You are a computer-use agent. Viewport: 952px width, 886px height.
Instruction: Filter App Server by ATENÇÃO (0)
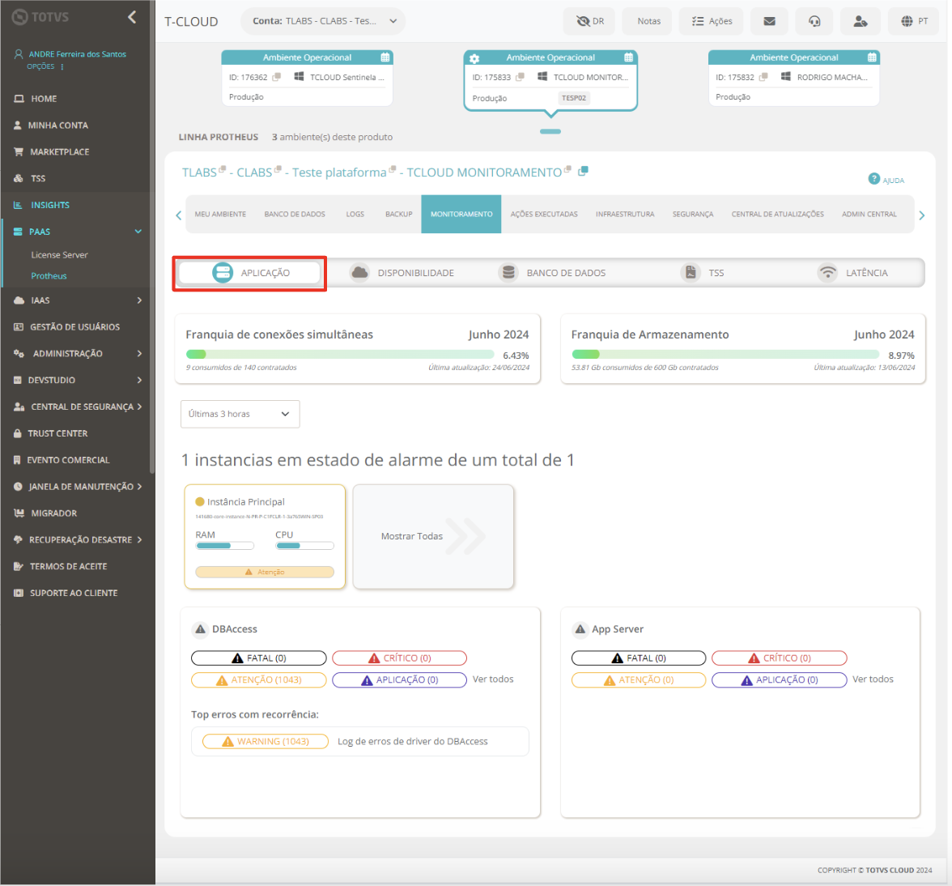click(640, 681)
